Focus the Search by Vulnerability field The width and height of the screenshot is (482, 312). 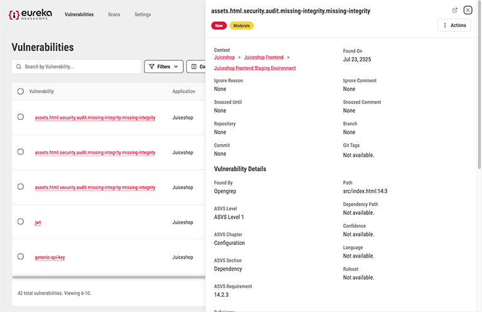[80, 66]
